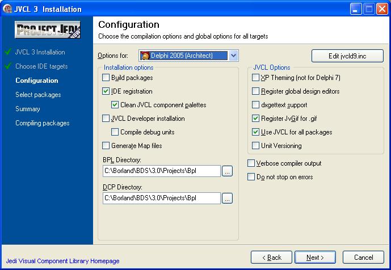Check Generate Map files option
391x270 pixels.
106,146
